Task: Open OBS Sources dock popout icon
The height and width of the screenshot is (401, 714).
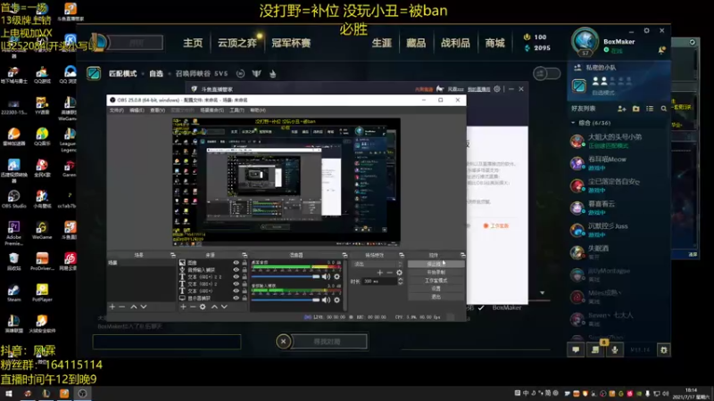Action: coord(245,255)
